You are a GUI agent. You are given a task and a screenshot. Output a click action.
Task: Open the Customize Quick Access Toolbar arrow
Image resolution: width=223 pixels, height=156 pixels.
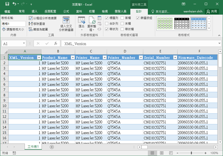click(31, 4)
